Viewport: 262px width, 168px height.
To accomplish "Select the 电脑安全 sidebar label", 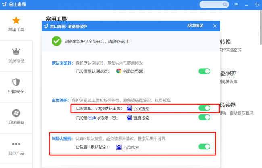I will (x=16, y=92).
